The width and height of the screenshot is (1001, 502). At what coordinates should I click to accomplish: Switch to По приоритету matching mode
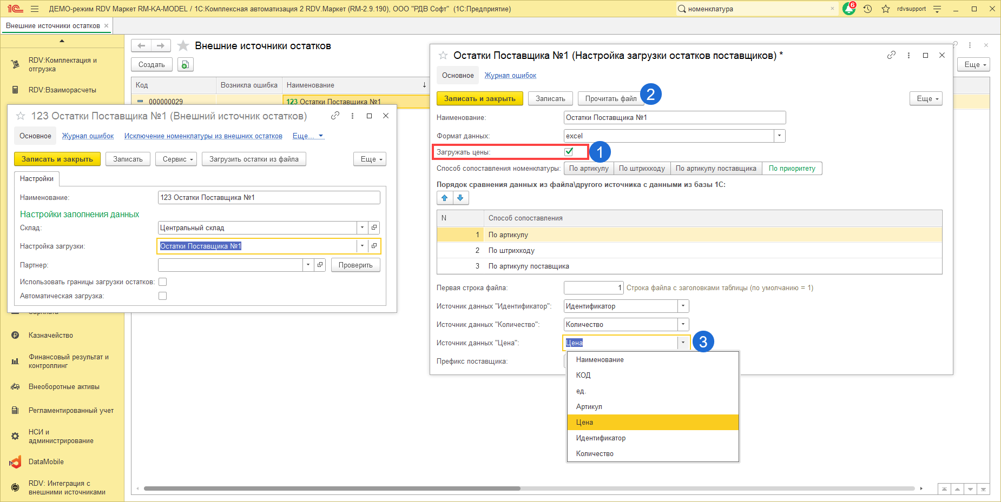point(792,168)
